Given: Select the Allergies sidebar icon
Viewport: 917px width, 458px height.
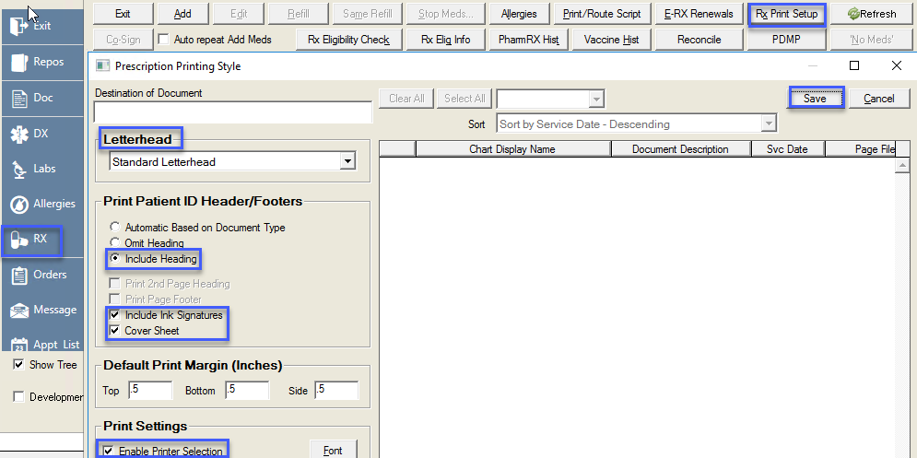Looking at the screenshot, I should (18, 205).
